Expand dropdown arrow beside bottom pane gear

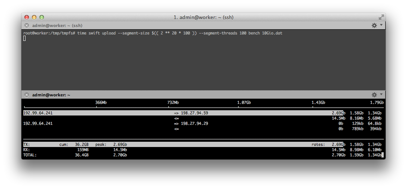[x=381, y=94]
